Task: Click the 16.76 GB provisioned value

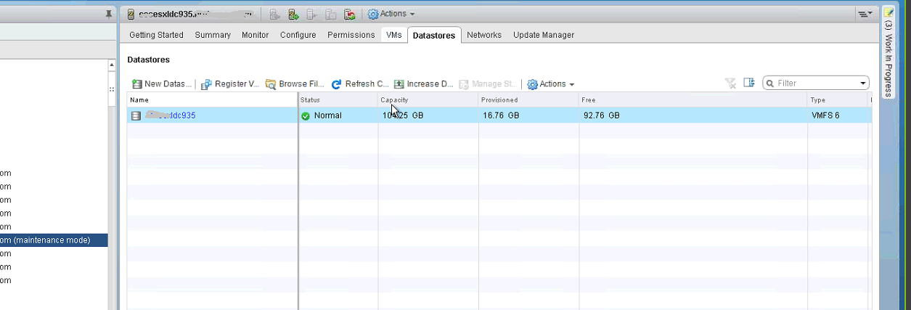Action: (x=501, y=115)
